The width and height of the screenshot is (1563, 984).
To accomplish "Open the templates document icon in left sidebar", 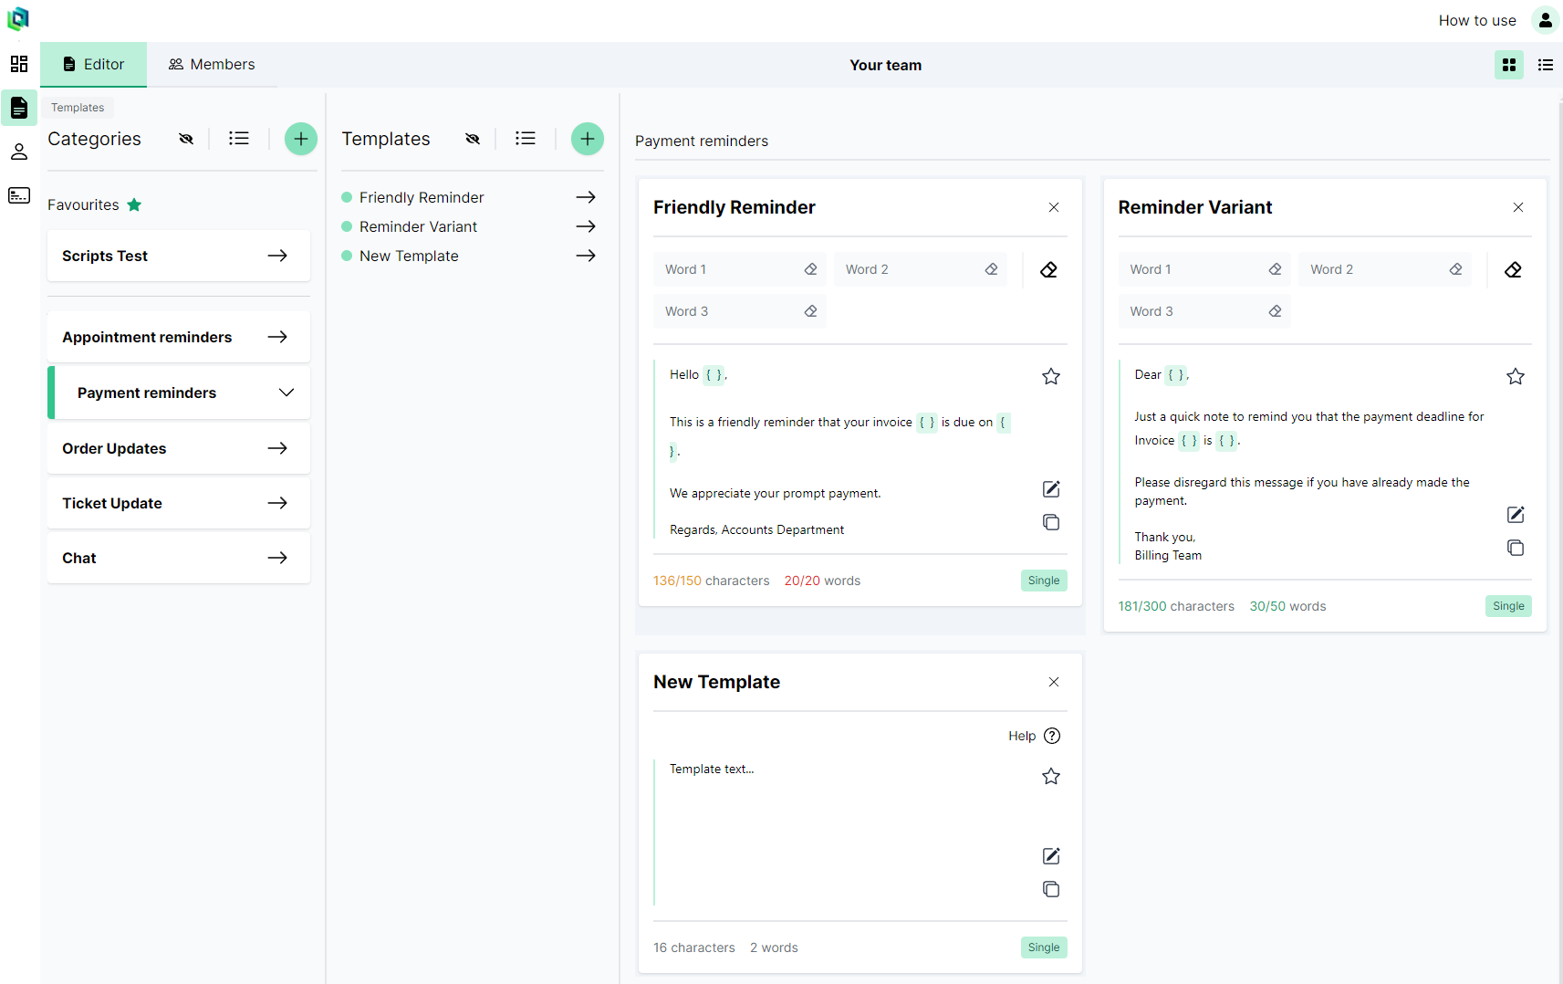I will tap(19, 108).
